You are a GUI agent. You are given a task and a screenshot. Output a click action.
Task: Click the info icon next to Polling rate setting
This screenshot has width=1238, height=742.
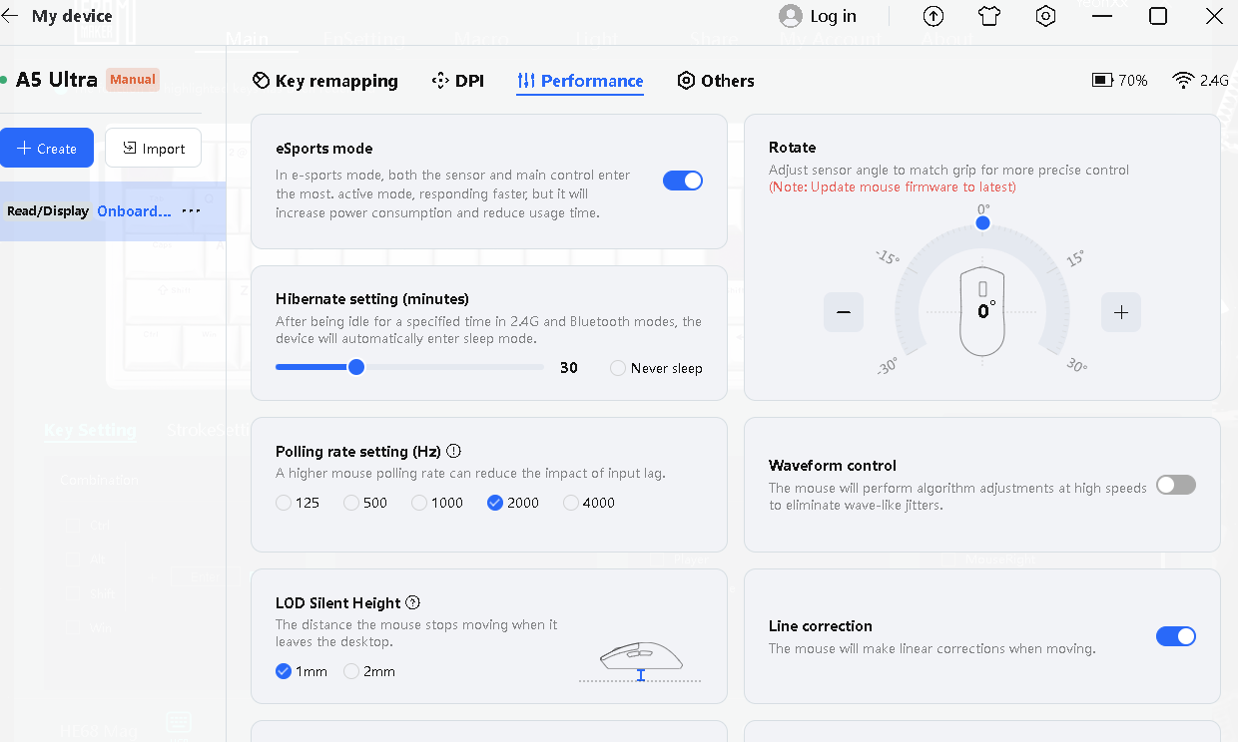coord(454,451)
